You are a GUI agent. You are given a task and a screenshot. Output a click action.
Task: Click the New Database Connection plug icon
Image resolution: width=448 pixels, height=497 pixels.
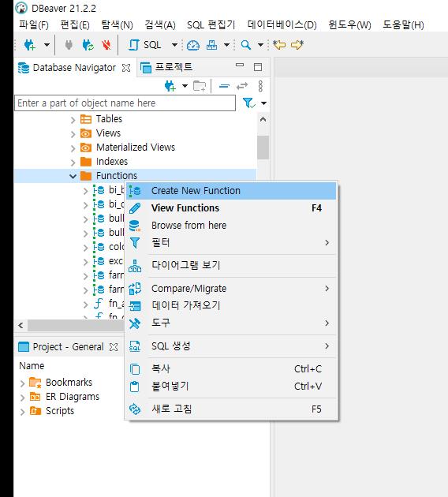[x=30, y=45]
